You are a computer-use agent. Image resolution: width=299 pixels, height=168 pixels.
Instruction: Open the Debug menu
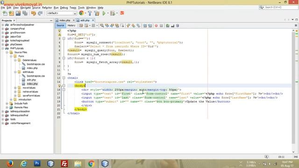[64, 7]
